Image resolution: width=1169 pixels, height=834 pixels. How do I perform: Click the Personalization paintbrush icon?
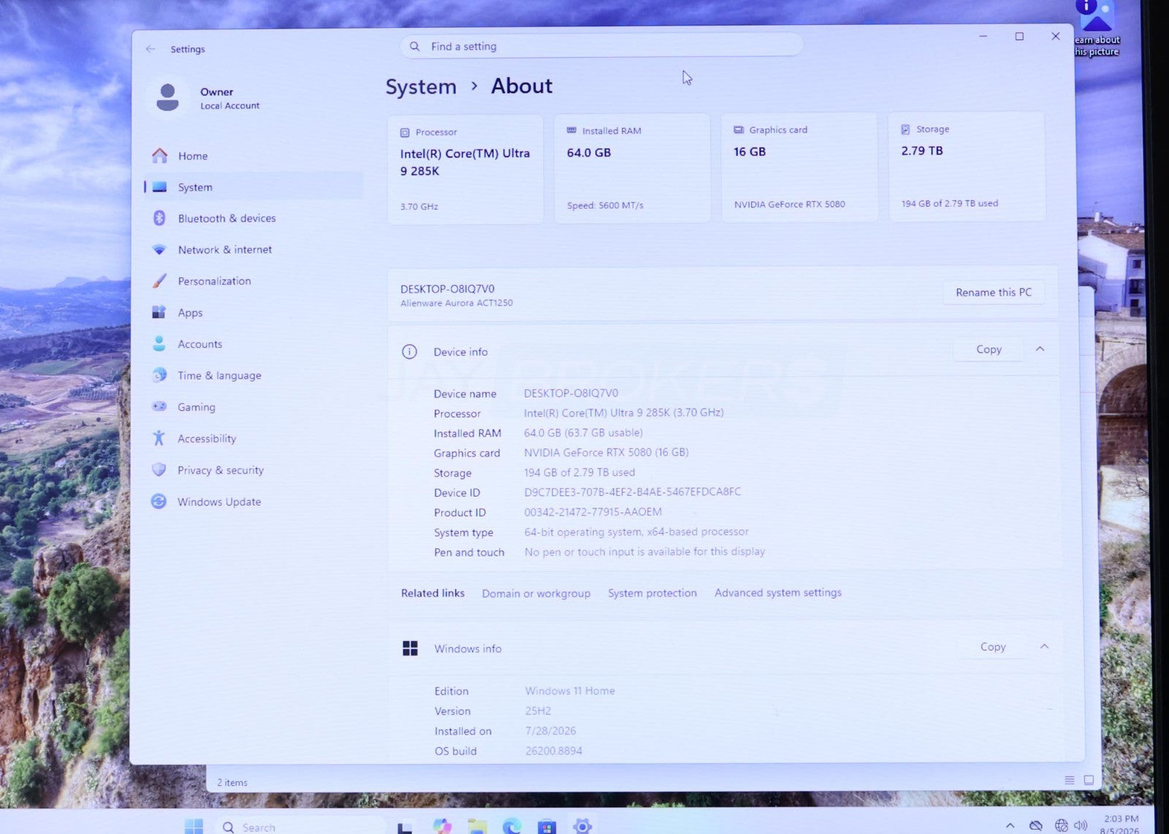(159, 281)
